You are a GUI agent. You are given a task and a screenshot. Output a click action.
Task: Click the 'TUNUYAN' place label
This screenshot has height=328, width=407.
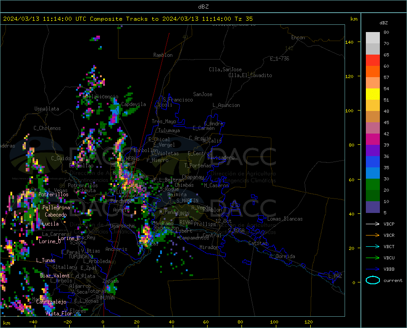tap(105, 298)
